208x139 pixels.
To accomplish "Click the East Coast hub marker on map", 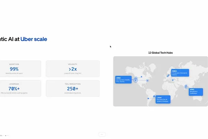I will [x=147, y=81].
